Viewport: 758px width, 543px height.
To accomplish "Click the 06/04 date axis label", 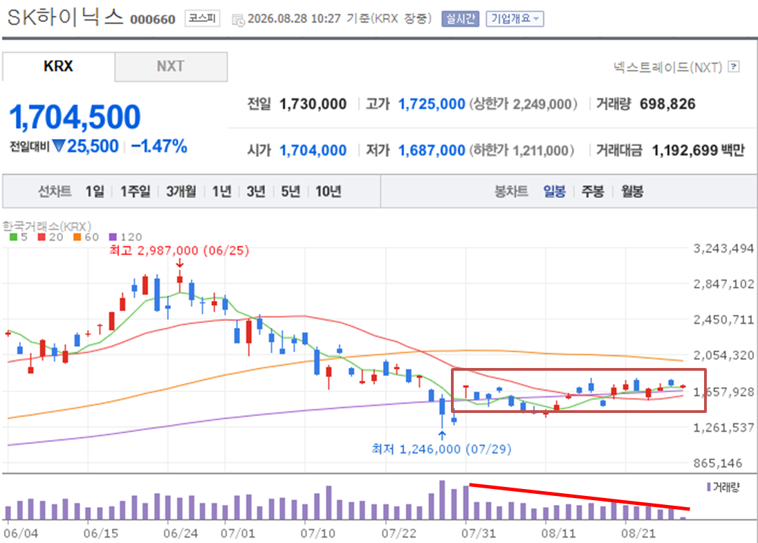I will [21, 533].
